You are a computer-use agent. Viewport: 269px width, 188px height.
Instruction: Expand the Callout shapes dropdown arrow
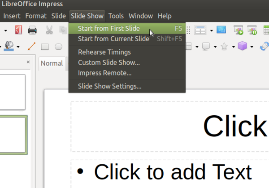pos(215,47)
